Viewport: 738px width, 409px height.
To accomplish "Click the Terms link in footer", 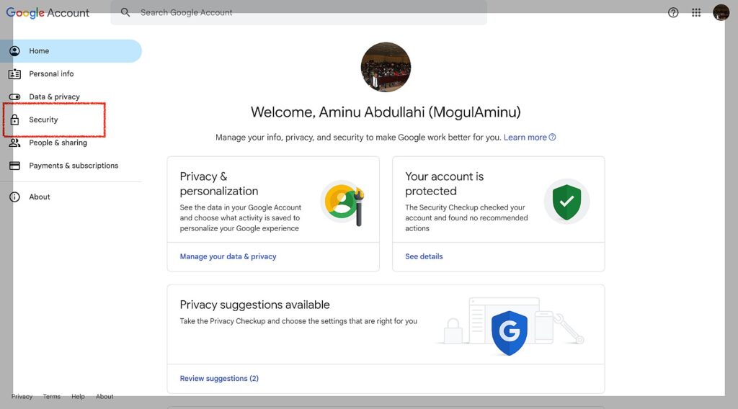I will [52, 397].
